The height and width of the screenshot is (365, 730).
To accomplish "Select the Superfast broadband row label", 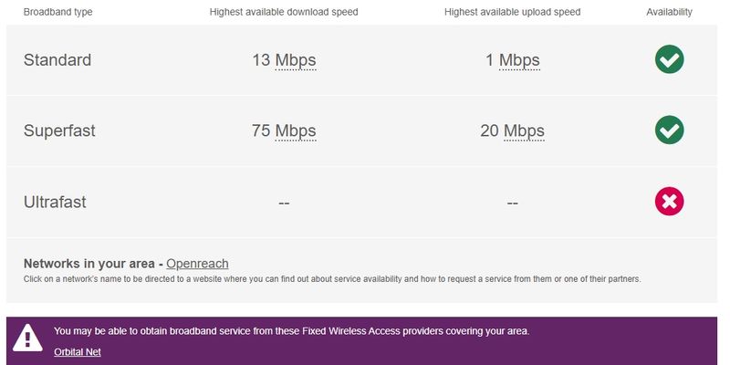I will 59,130.
